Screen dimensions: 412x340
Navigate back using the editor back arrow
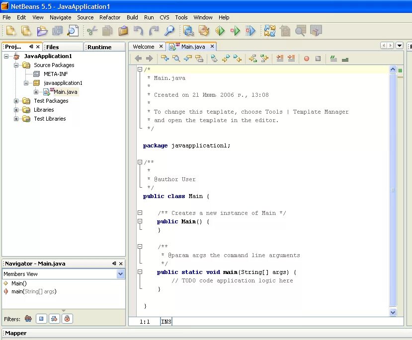pyautogui.click(x=138, y=59)
